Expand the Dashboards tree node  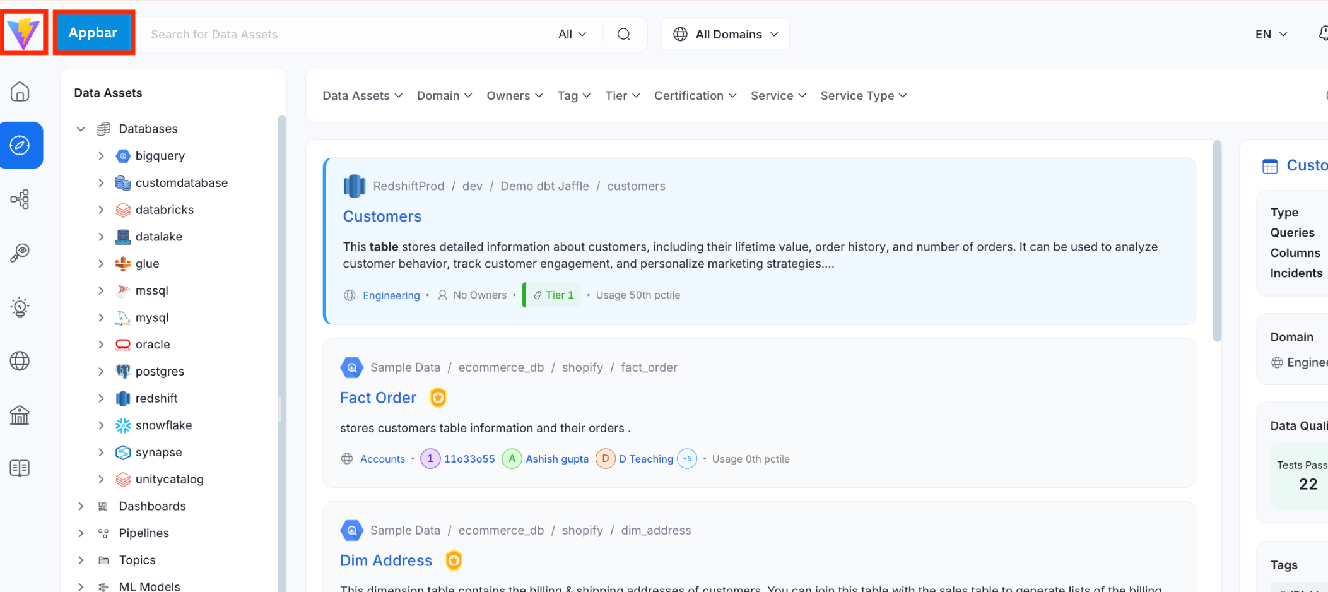click(81, 506)
